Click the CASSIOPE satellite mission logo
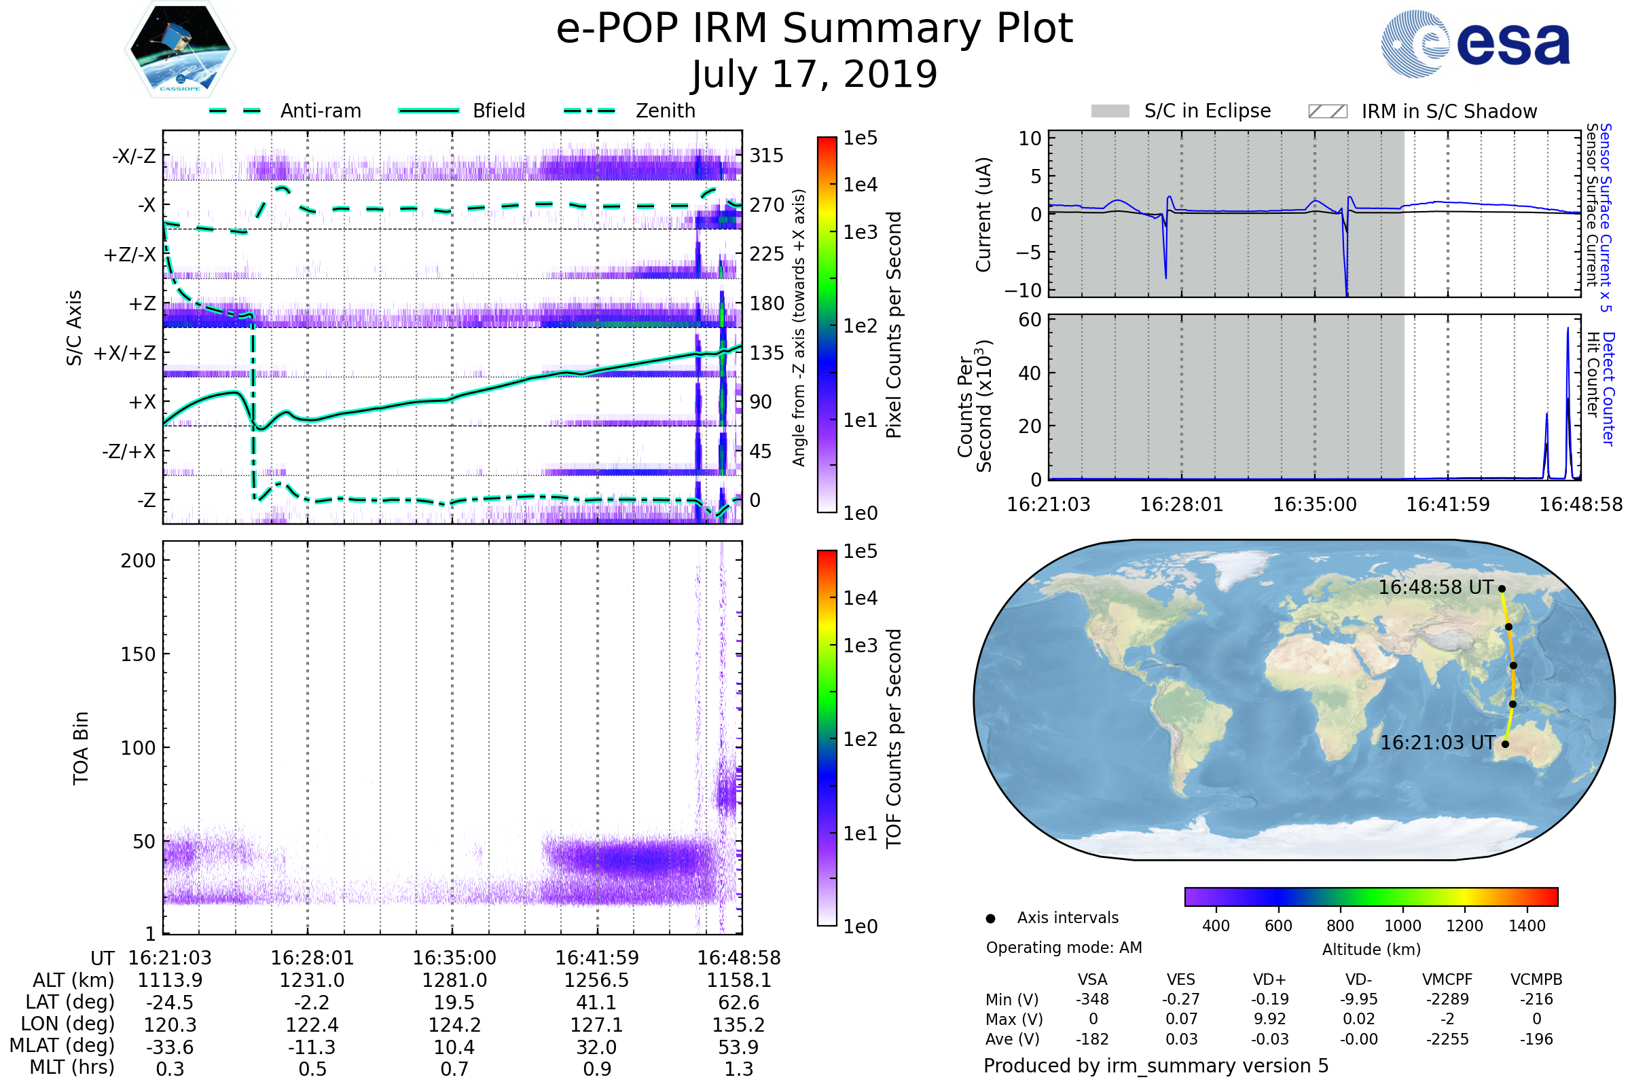Screen dimensions: 1630x1086 tap(180, 50)
